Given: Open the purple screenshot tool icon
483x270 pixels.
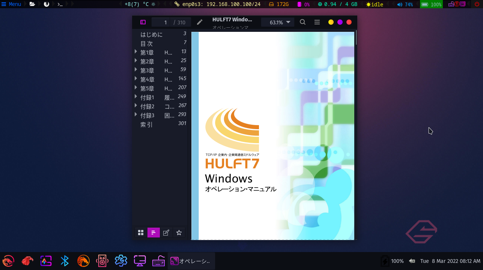Looking at the screenshot, I should pos(46,261).
